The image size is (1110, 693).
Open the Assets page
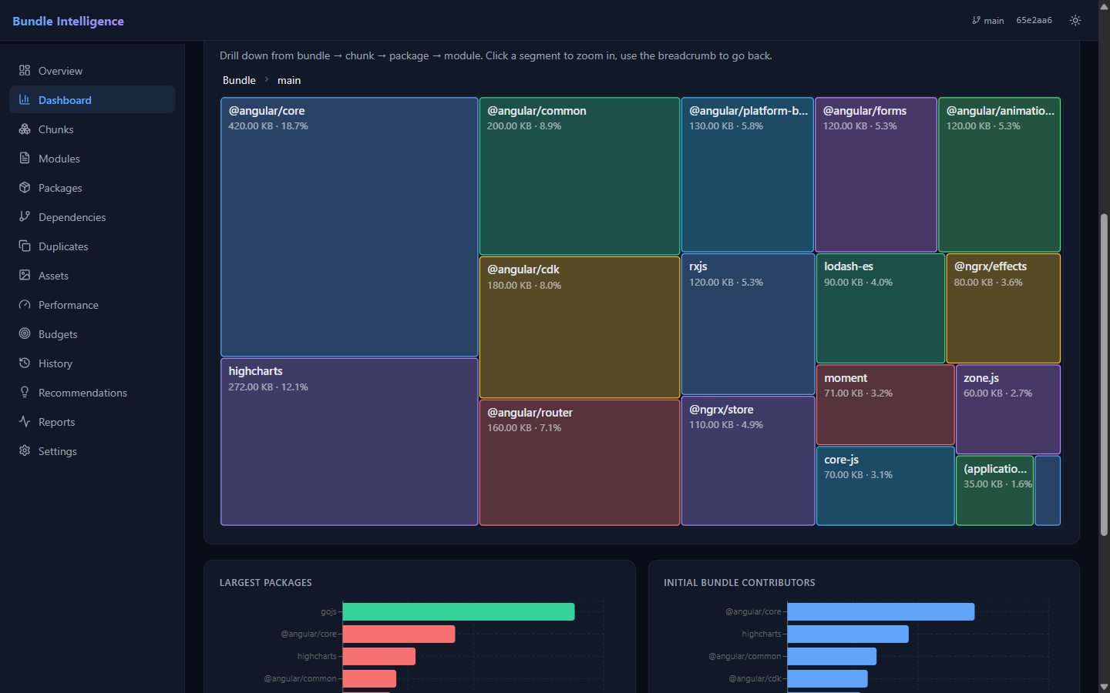point(92,276)
